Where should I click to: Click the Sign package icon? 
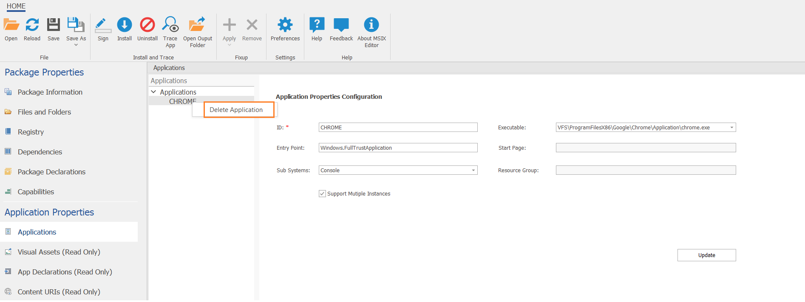click(103, 25)
